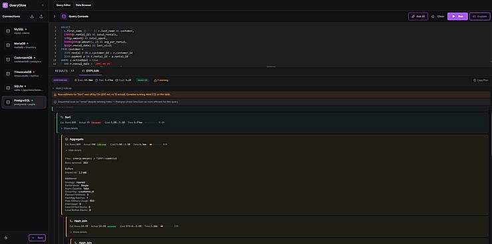Expand the panel chevron left of Query Console
The image size is (492, 244).
point(55,17)
